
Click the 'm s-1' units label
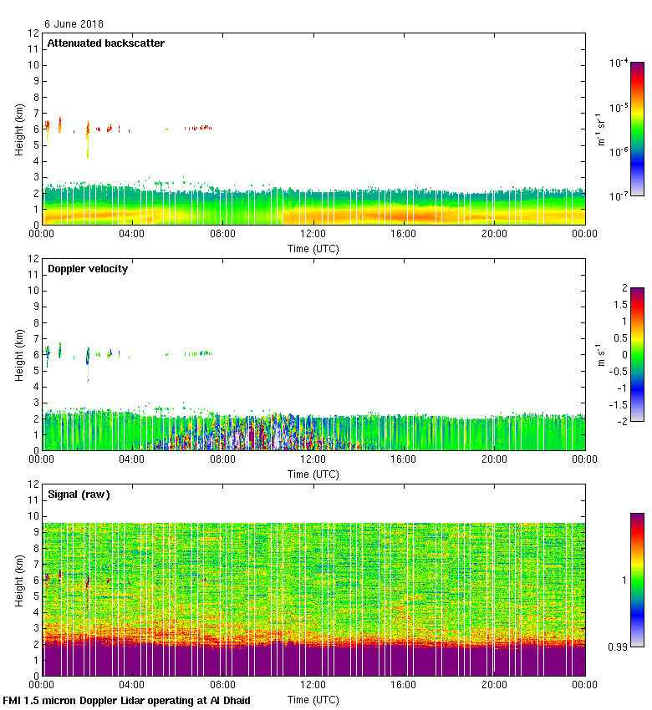601,355
